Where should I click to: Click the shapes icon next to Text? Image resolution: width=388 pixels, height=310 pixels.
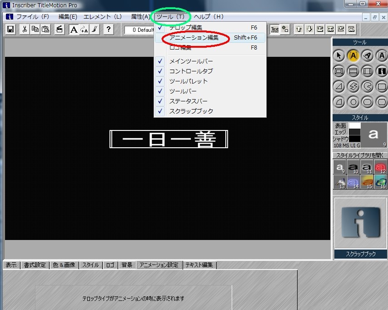pyautogui.click(x=285, y=29)
